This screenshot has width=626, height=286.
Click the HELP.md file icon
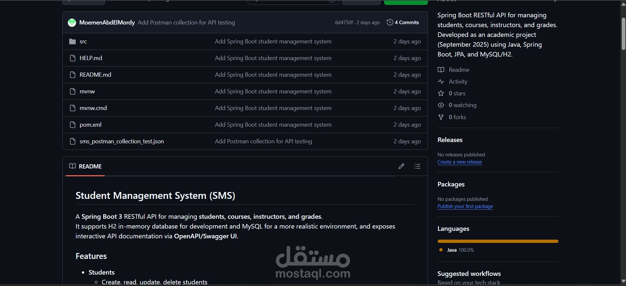click(72, 58)
